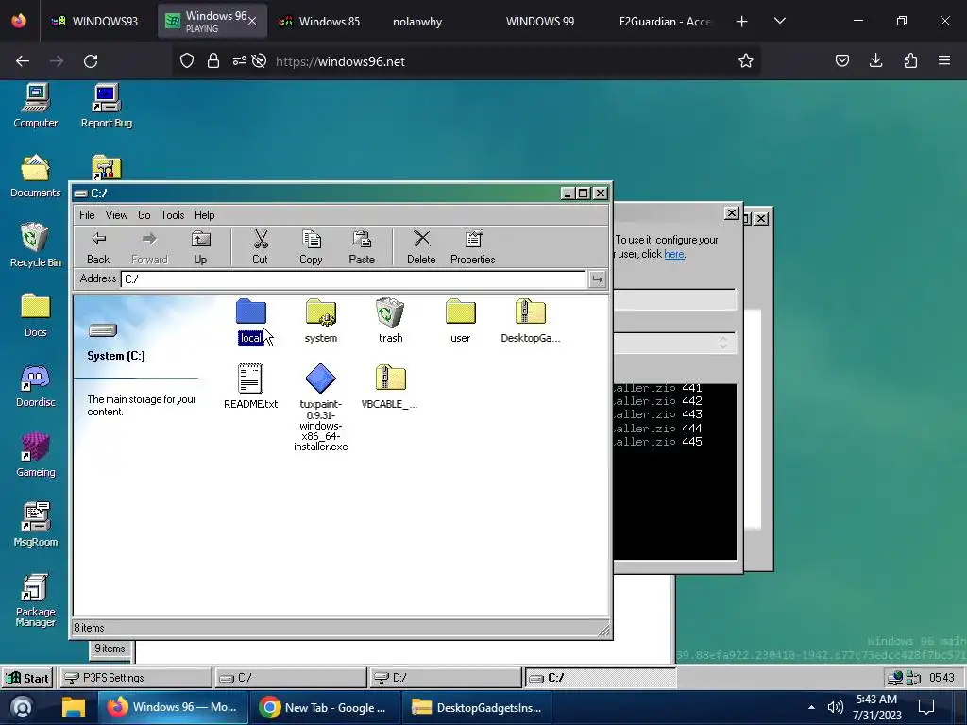967x725 pixels.
Task: Click the address bar Go arrow button
Action: 597,279
